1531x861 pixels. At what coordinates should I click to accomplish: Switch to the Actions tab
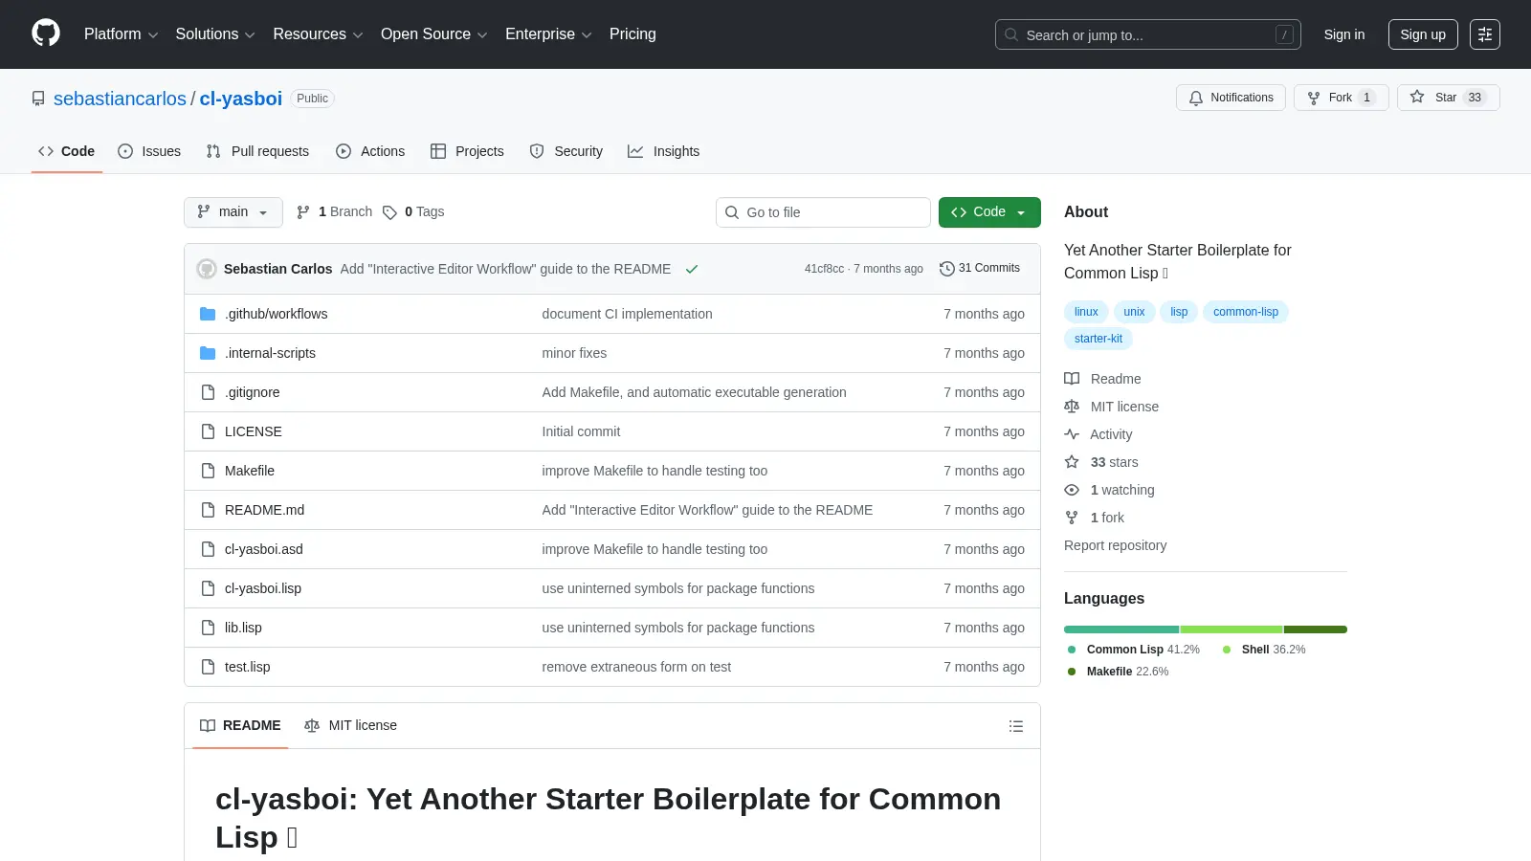tap(370, 151)
